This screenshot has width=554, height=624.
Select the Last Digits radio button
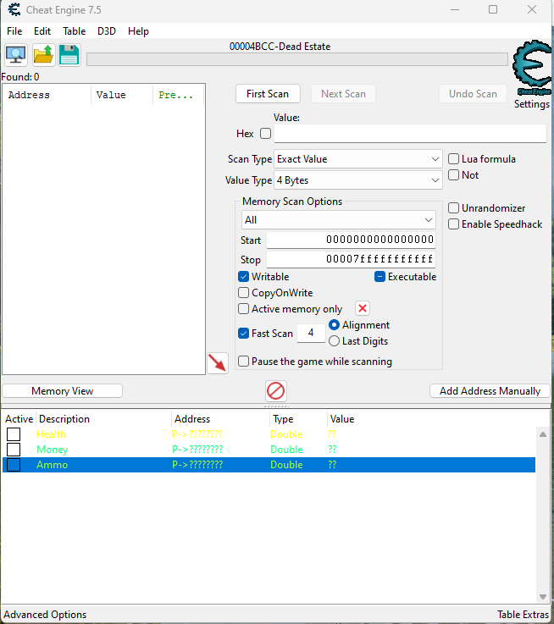pyautogui.click(x=334, y=341)
